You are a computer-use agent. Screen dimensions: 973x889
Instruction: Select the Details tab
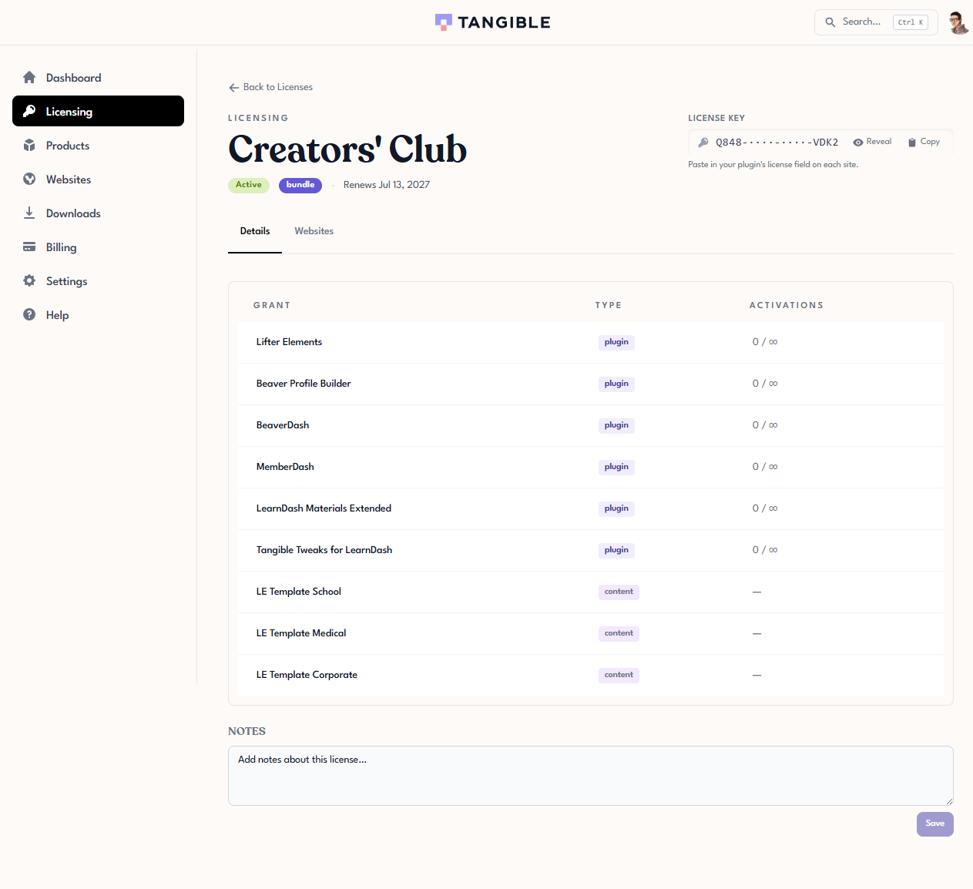tap(255, 231)
